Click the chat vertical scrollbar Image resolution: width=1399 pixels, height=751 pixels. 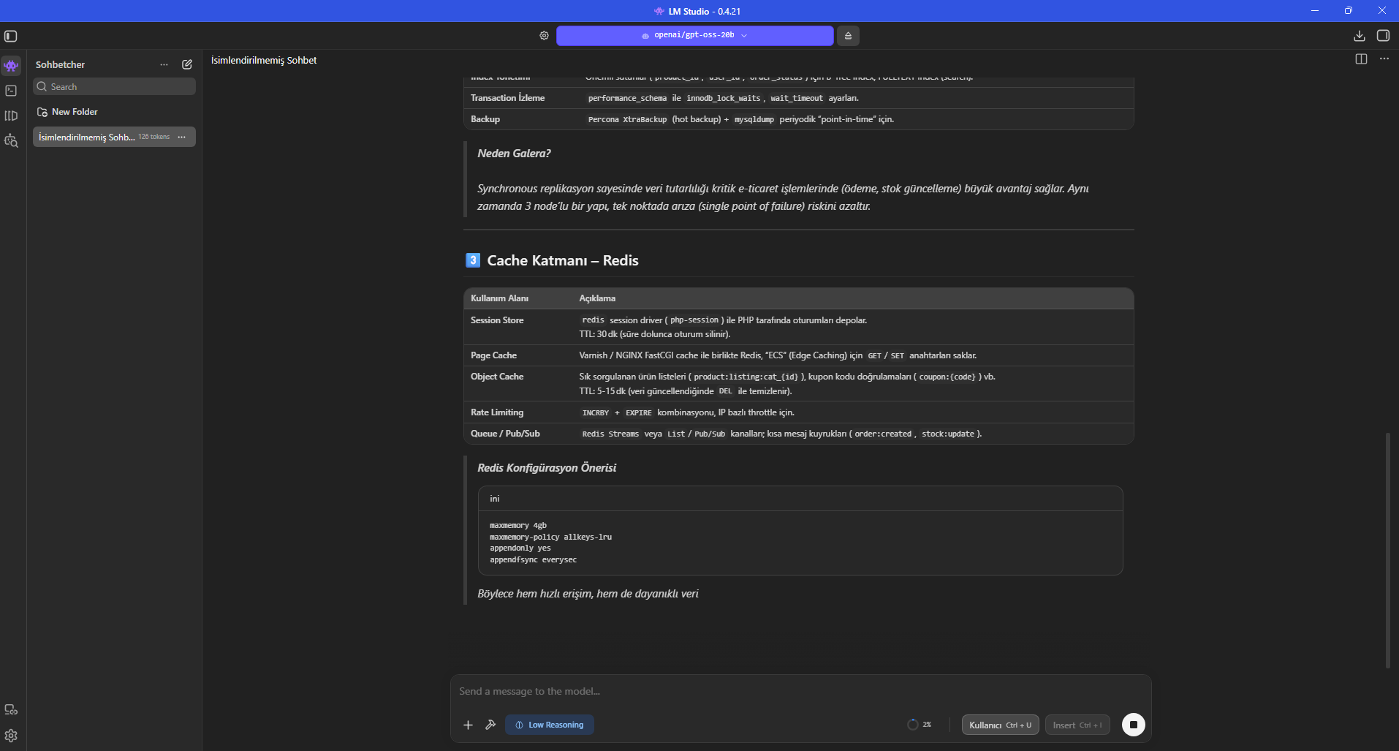tap(1387, 550)
